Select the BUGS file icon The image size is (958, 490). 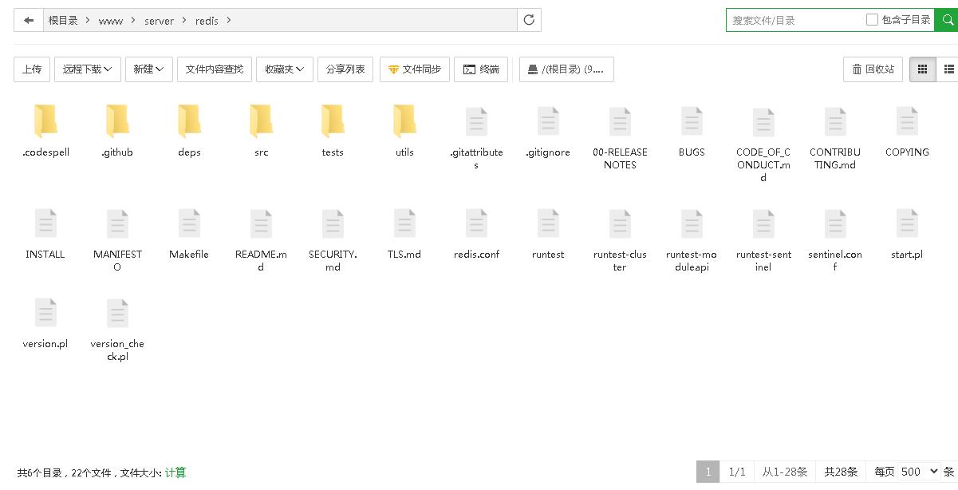692,121
